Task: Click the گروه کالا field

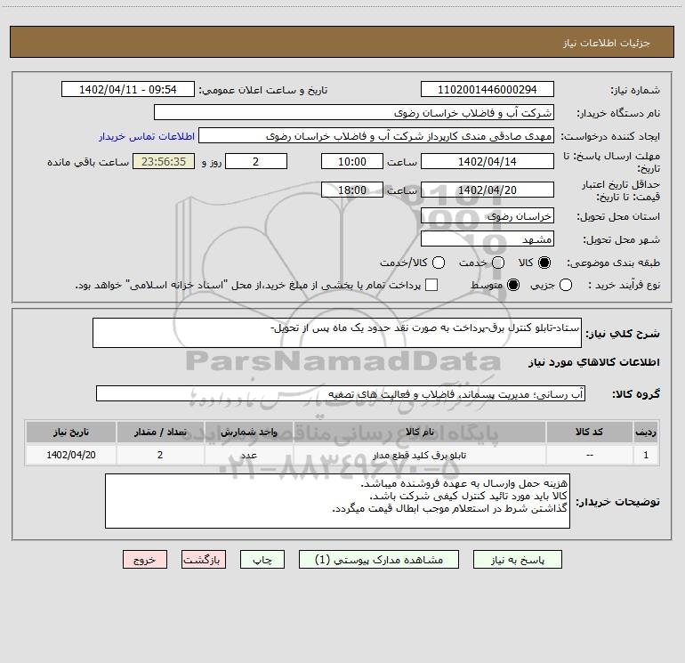Action: [341, 393]
